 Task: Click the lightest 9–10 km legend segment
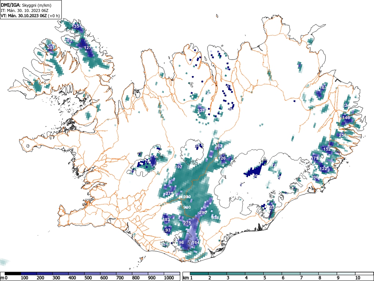(x=346, y=274)
